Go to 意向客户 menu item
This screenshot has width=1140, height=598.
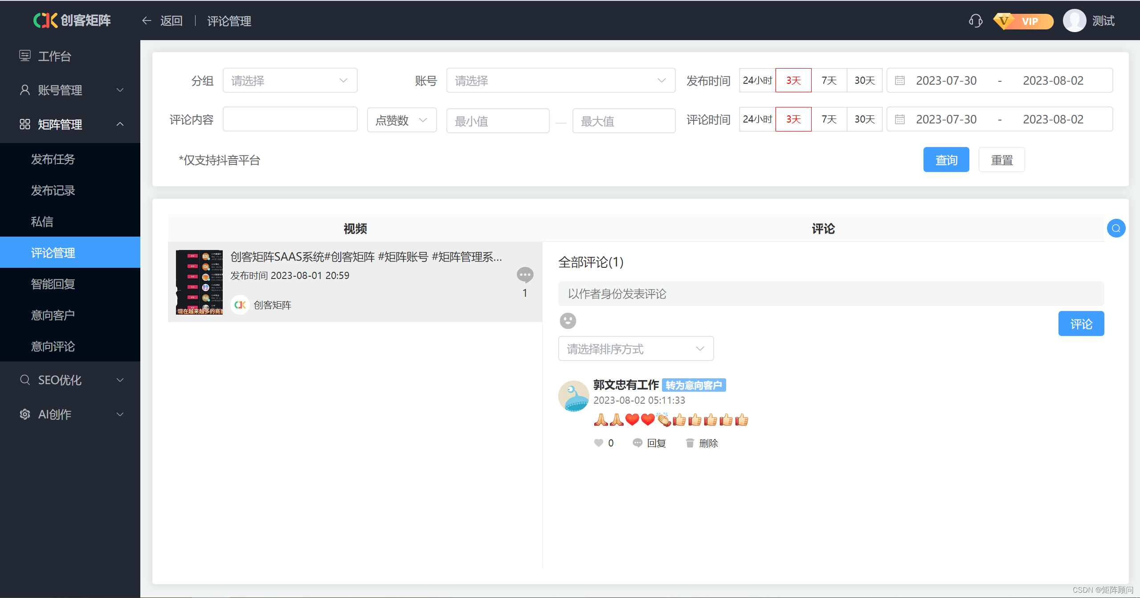53,315
